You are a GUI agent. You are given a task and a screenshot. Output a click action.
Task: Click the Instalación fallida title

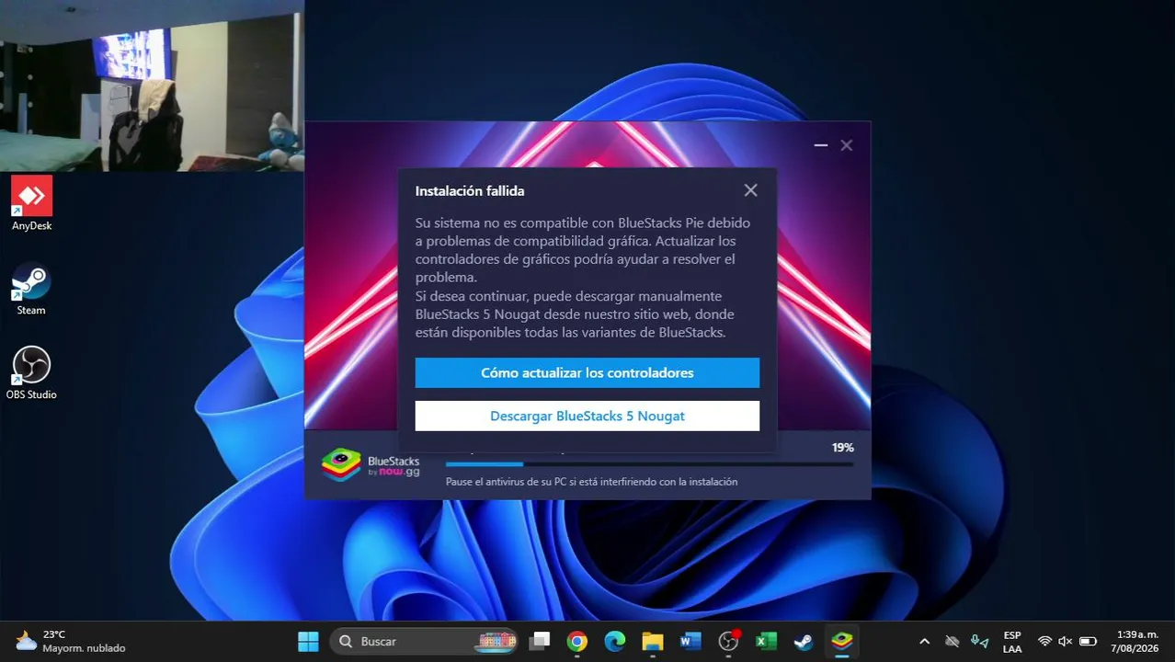(x=470, y=191)
